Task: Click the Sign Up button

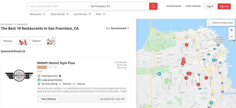Action: click(x=224, y=6)
